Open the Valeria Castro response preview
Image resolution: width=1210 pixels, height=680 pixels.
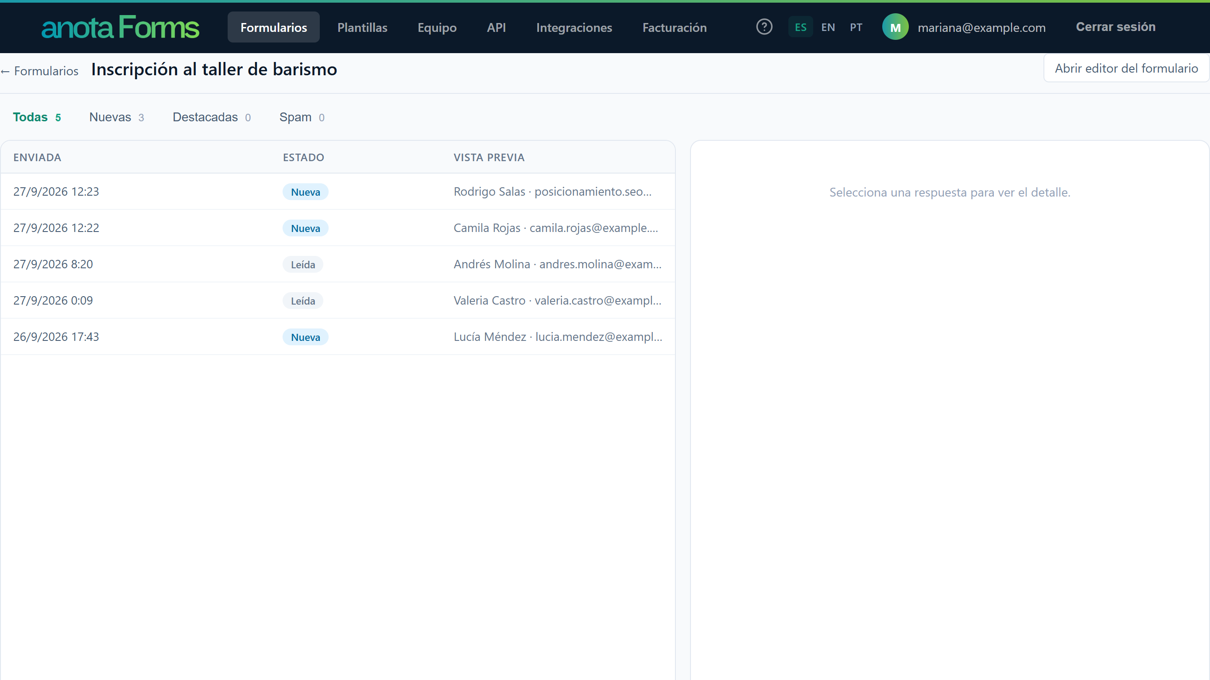[x=558, y=301]
